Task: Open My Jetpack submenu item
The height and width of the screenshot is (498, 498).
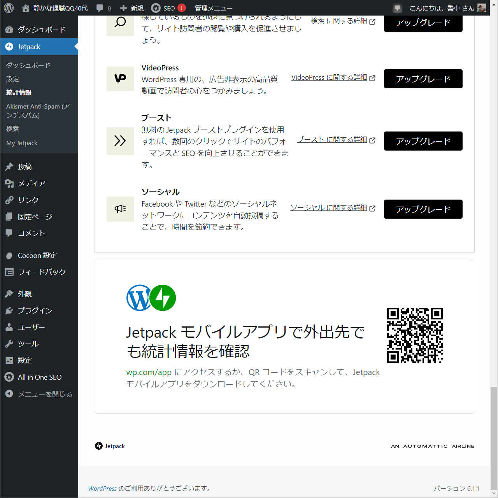Action: [x=22, y=143]
